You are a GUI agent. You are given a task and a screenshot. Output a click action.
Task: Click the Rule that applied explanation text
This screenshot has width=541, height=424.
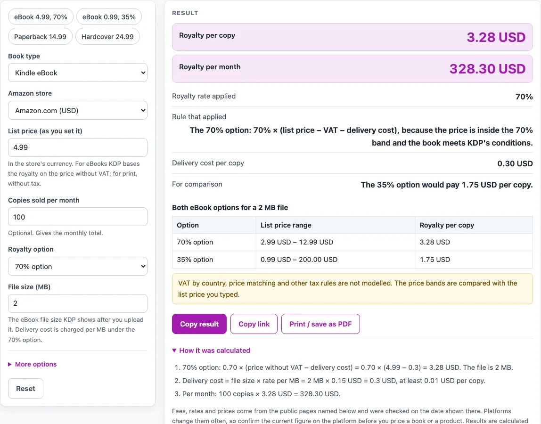click(361, 136)
